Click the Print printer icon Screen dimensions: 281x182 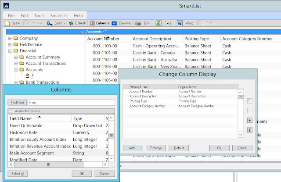click(x=138, y=23)
